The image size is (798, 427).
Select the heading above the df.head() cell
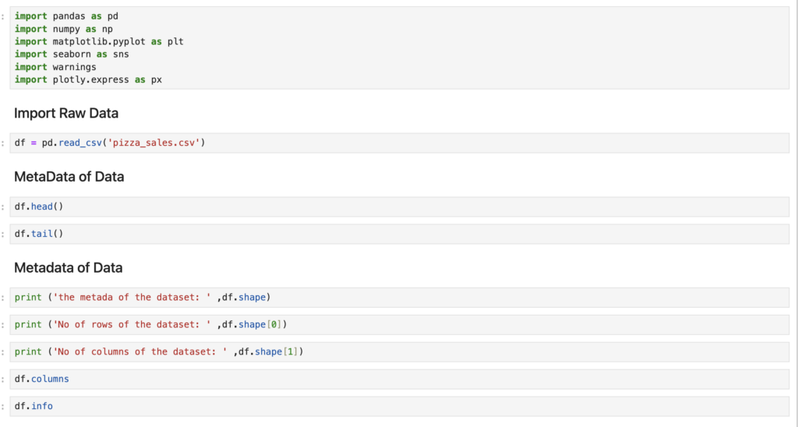pyautogui.click(x=69, y=177)
